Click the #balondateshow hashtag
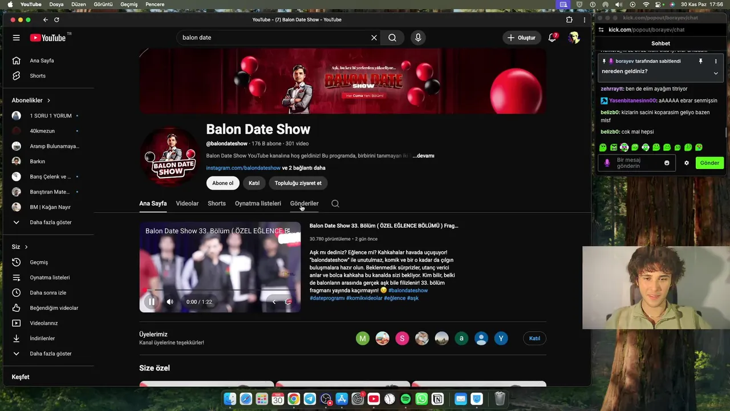The width and height of the screenshot is (730, 411). pos(408,291)
